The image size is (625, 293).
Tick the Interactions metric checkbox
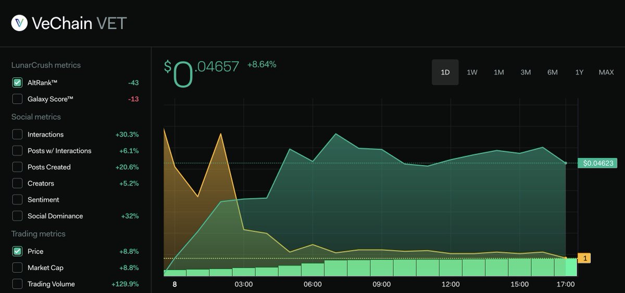click(18, 135)
